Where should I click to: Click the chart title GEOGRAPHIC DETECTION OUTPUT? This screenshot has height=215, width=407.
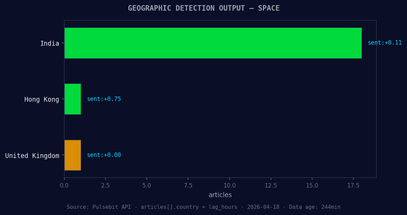click(x=203, y=8)
